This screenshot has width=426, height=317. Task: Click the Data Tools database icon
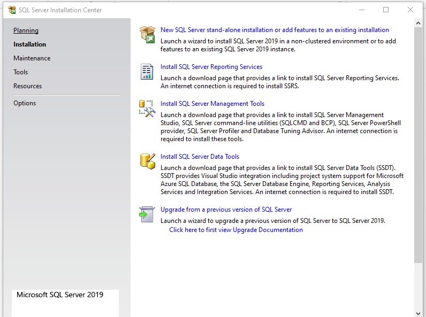click(x=147, y=161)
